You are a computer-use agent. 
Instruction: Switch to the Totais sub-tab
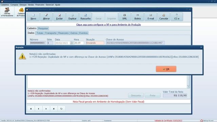[x=40, y=33]
